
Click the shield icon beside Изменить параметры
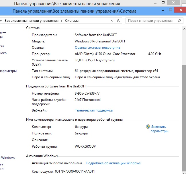coord(148,127)
